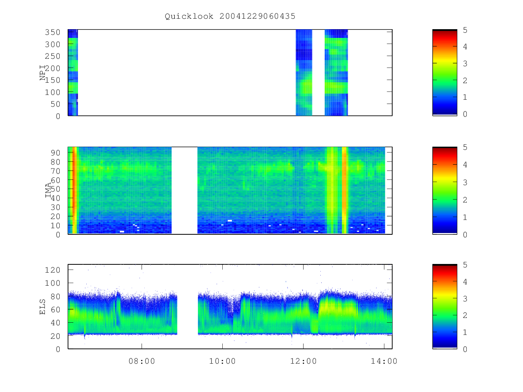Click the 14:00 time axis label
The height and width of the screenshot is (392, 523).
(384, 361)
